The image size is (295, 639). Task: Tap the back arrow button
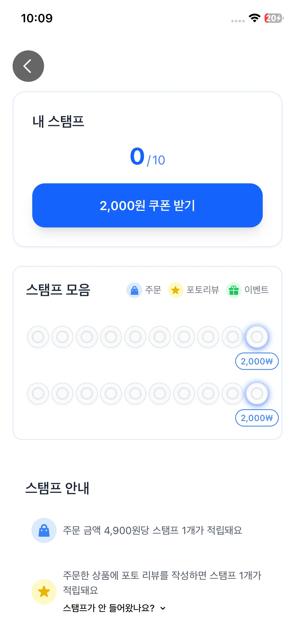[x=28, y=66]
